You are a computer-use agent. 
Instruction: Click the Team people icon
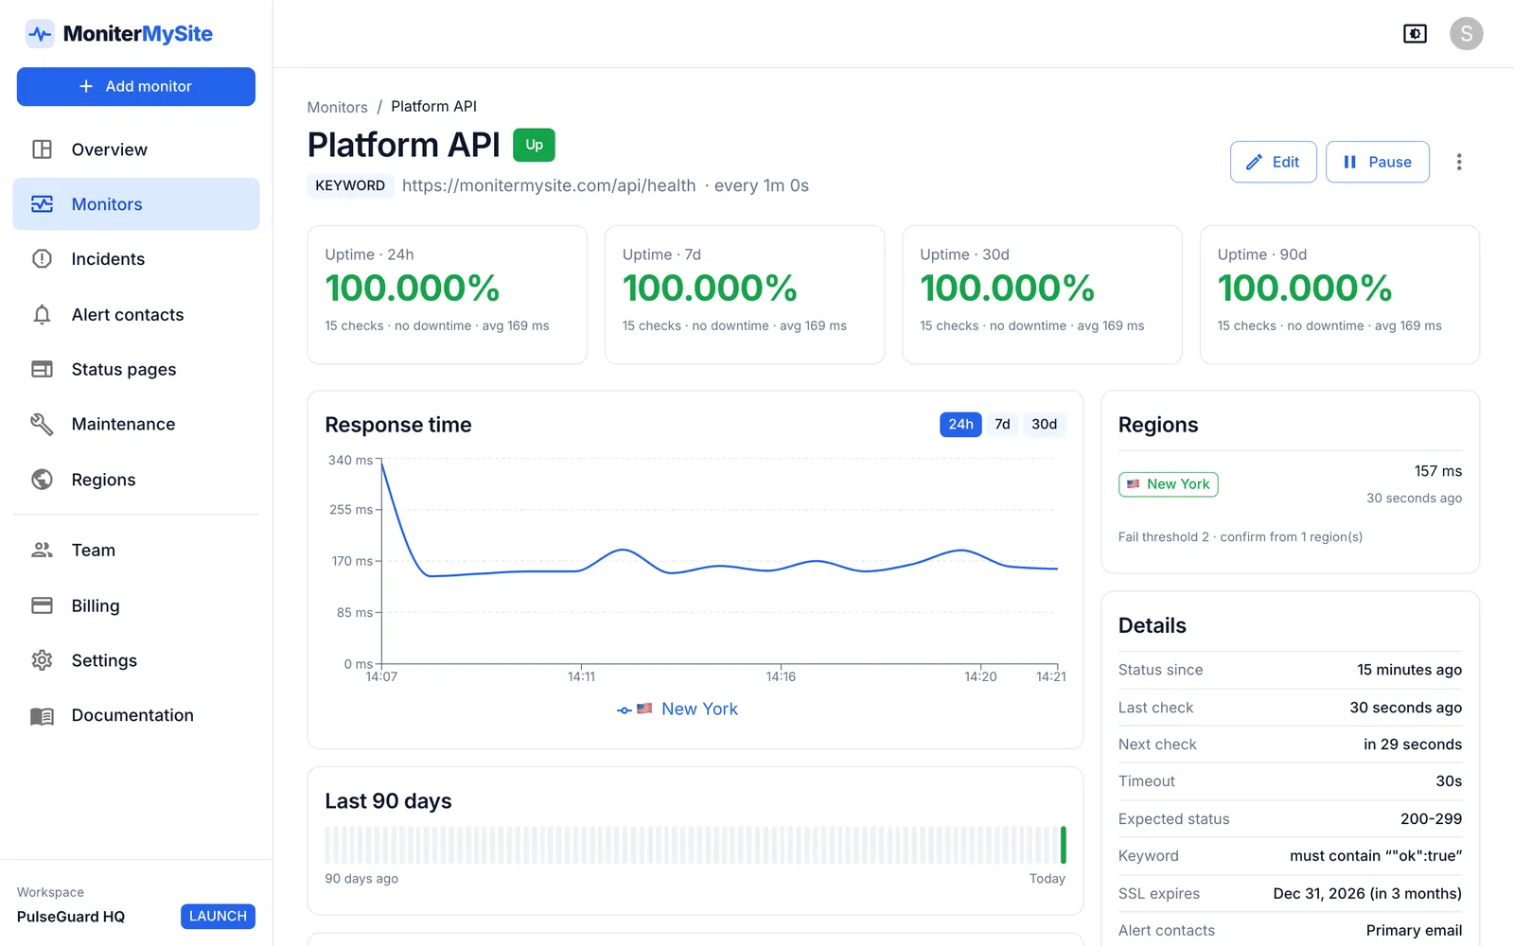(x=42, y=550)
